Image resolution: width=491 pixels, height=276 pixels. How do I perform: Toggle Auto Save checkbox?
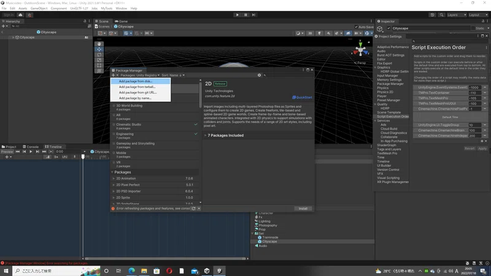[x=356, y=27]
